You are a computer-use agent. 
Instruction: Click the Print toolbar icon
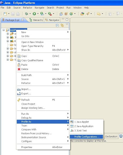coord(18,14)
